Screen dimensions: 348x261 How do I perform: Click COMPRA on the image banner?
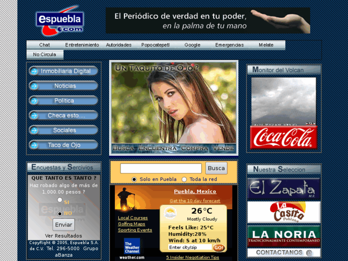[x=195, y=148]
